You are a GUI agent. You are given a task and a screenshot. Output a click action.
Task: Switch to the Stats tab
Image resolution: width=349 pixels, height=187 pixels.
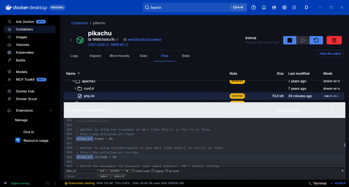tap(186, 56)
